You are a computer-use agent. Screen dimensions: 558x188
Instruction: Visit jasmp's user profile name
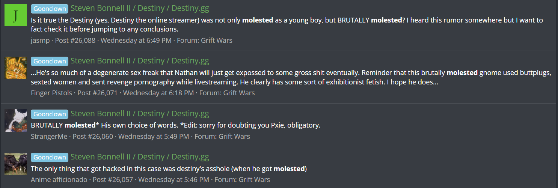click(x=40, y=40)
